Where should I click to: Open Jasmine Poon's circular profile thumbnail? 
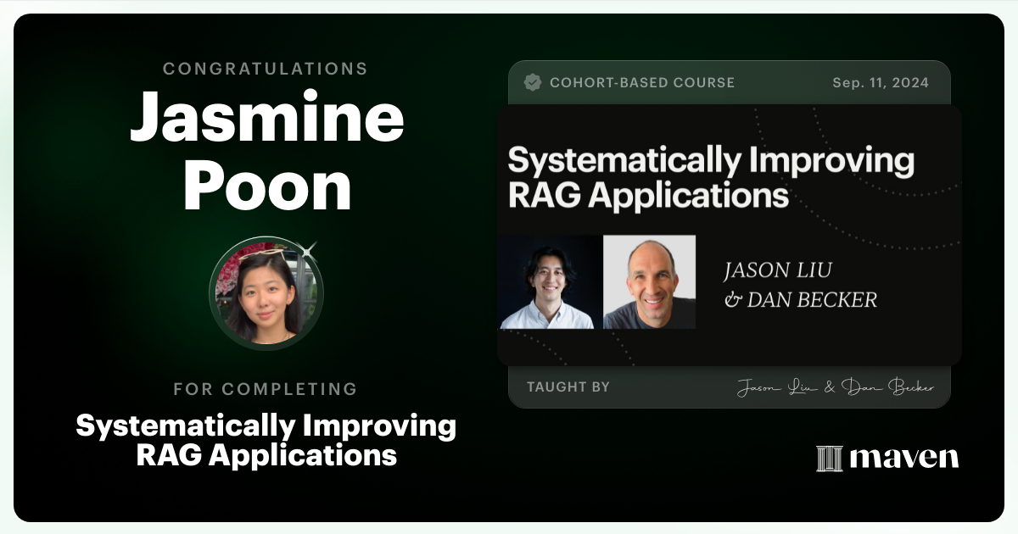(x=266, y=293)
